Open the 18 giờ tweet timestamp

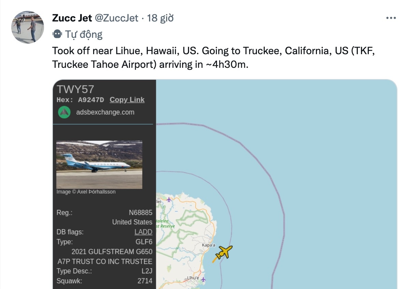point(160,18)
